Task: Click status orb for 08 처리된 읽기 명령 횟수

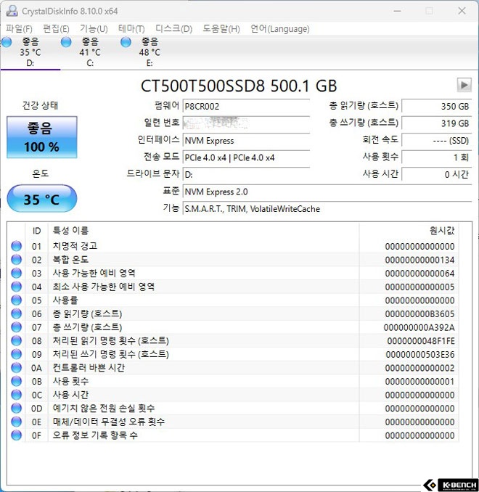Action: (16, 340)
